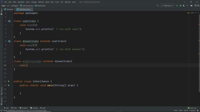Open the VCS menu
This screenshot has height=112, width=200.
coord(62,2)
